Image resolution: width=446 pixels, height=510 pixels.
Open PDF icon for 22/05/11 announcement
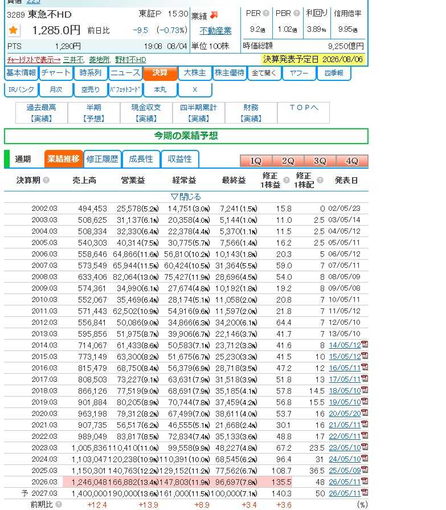365,435
